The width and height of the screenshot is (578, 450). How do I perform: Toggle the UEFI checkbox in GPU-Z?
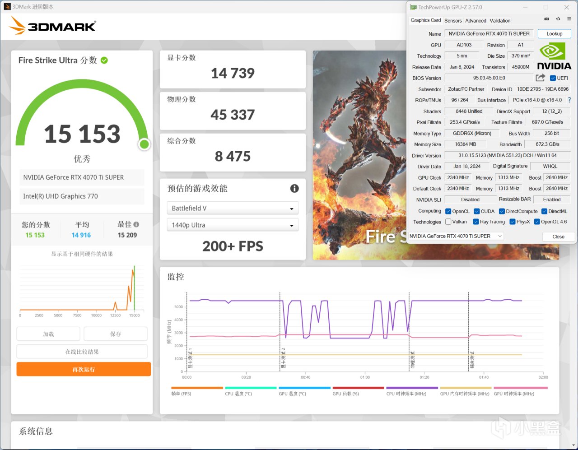[553, 78]
